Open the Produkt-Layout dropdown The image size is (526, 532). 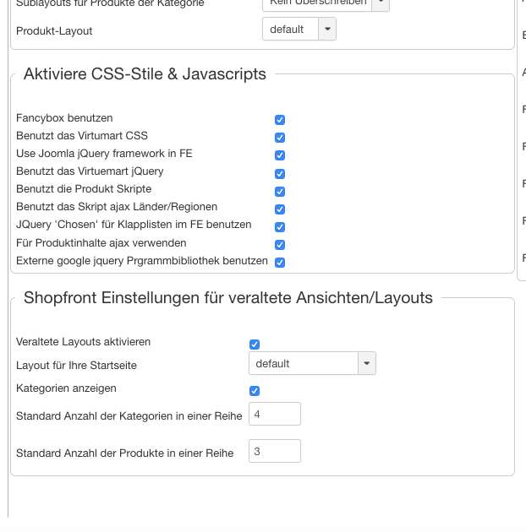tap(291, 30)
